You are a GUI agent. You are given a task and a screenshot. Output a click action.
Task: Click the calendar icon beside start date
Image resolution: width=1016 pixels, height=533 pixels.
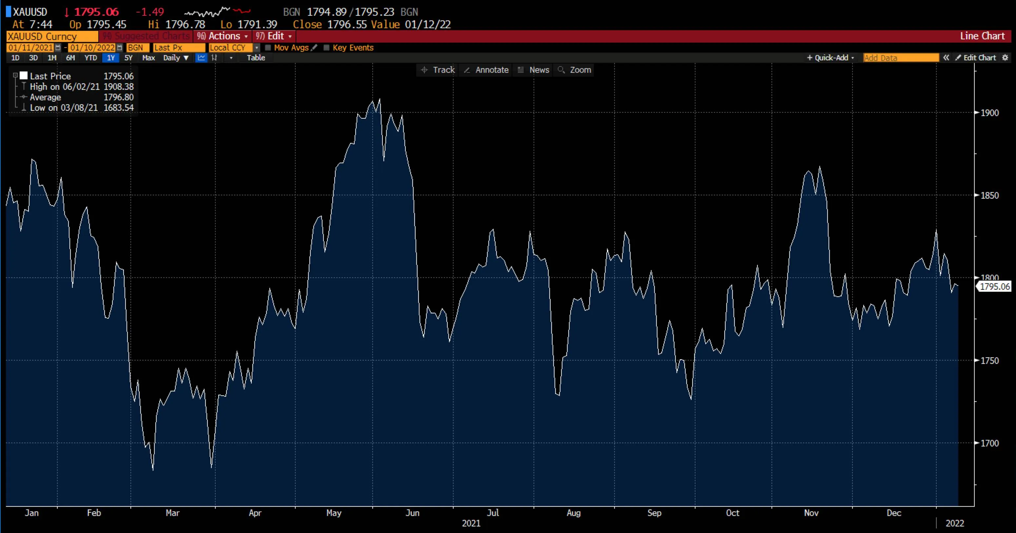coord(58,48)
